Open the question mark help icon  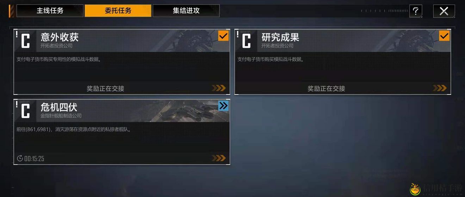(416, 11)
